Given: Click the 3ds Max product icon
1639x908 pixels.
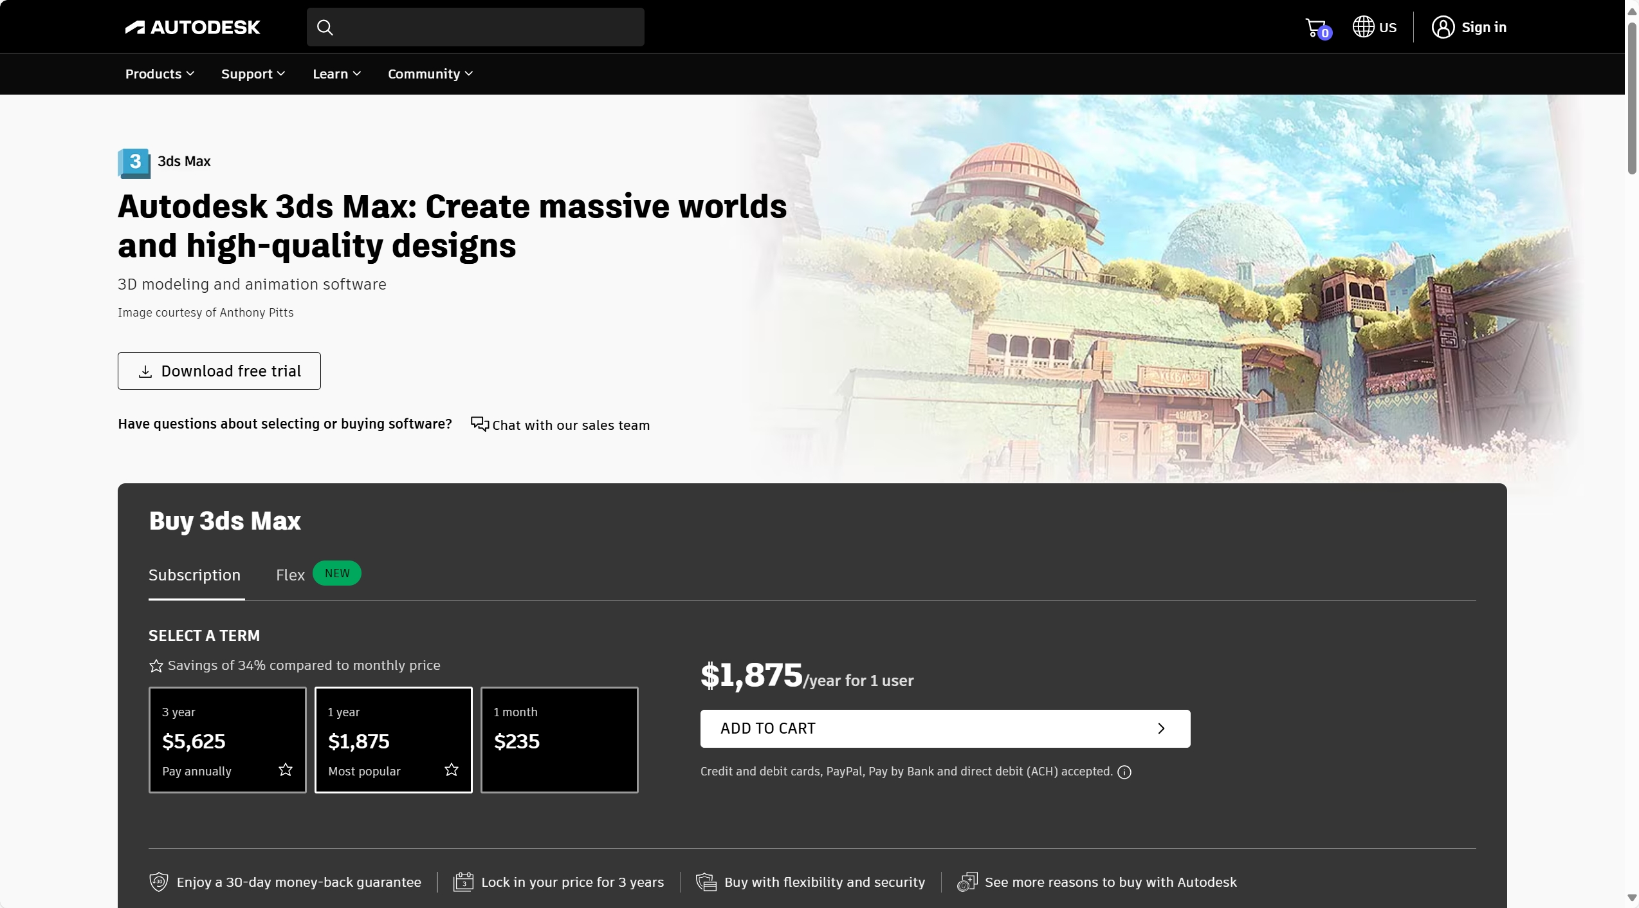Looking at the screenshot, I should click(134, 163).
